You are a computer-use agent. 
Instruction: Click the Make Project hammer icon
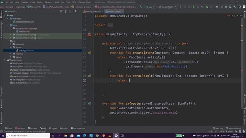tap(141, 7)
